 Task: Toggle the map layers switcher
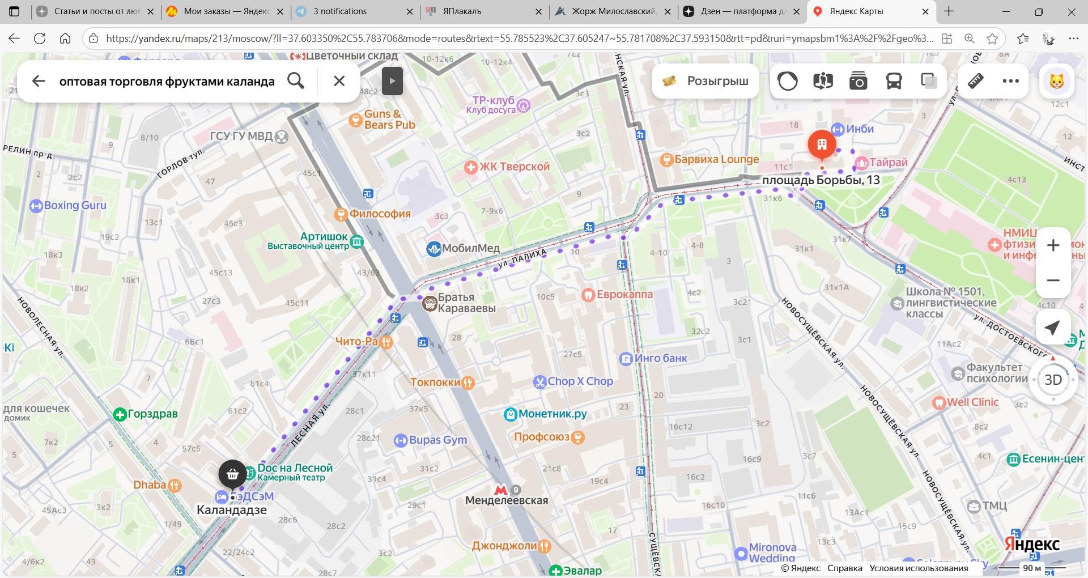click(x=929, y=81)
